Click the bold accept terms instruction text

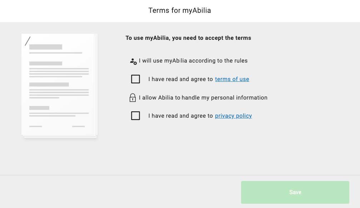[188, 38]
